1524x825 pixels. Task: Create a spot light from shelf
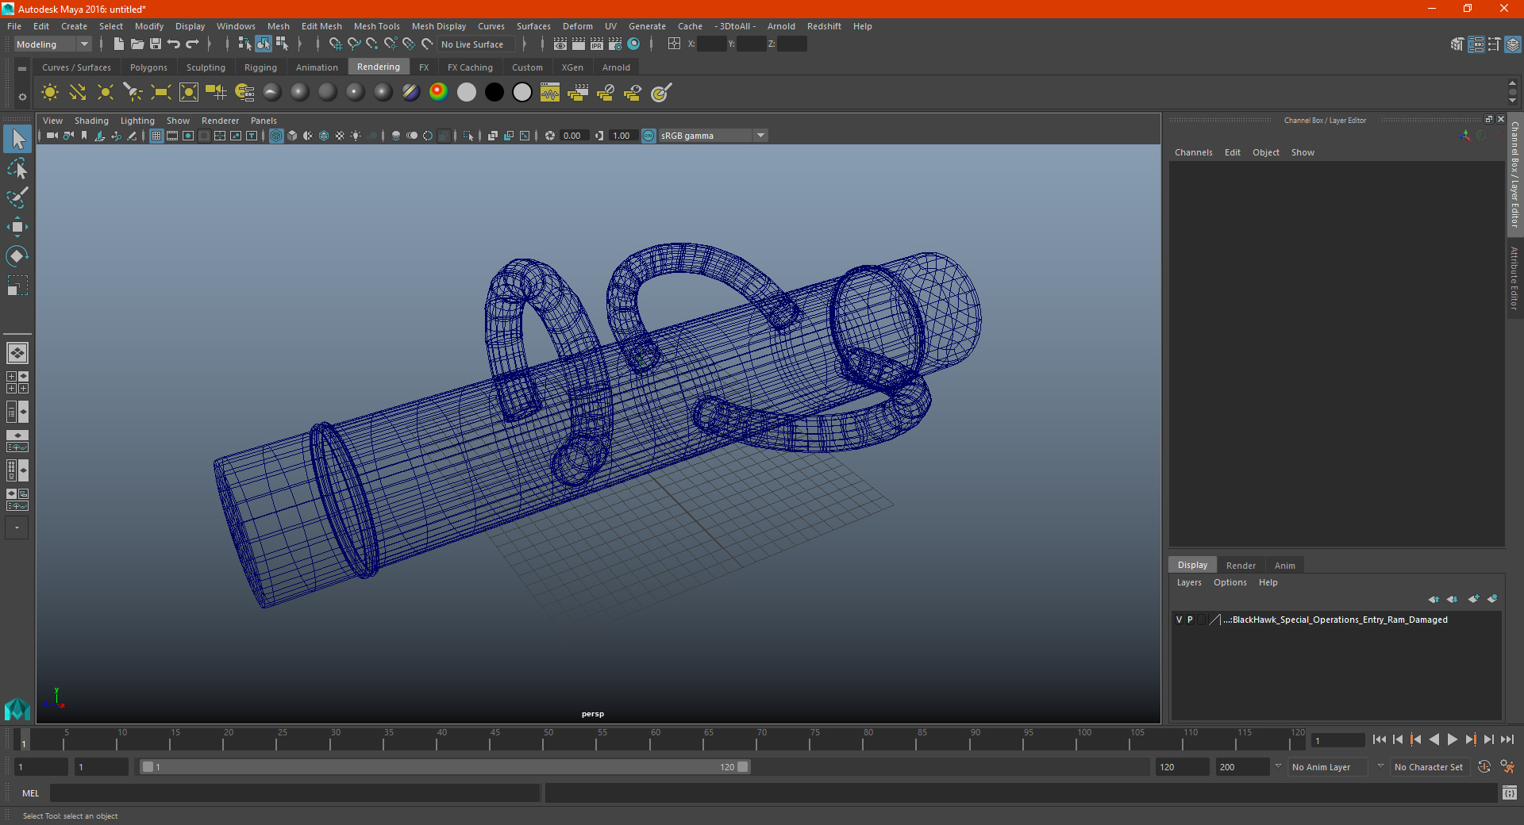point(133,93)
